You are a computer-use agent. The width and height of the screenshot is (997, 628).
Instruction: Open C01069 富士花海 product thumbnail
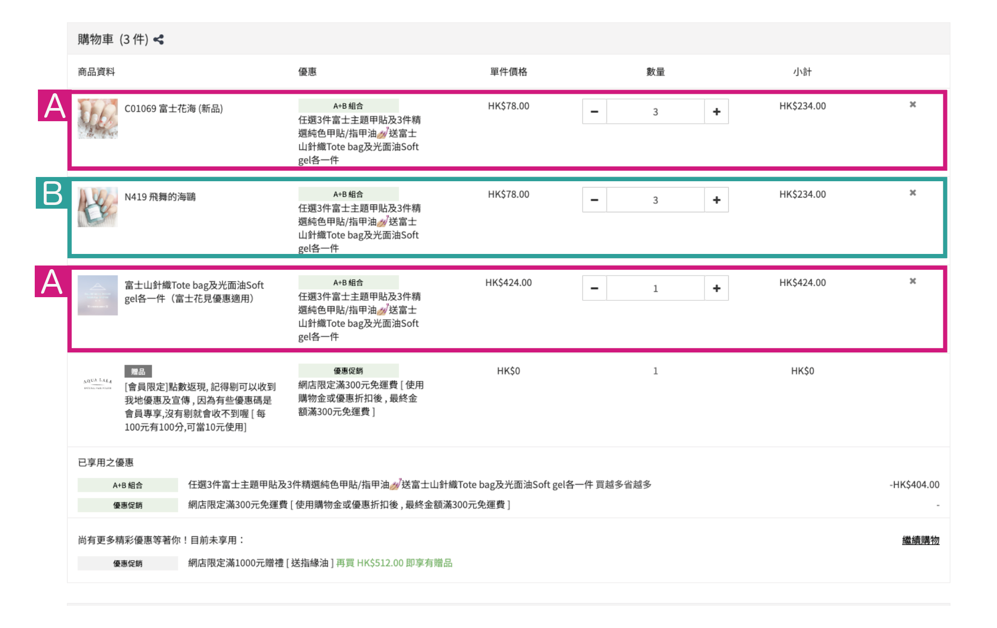point(97,119)
